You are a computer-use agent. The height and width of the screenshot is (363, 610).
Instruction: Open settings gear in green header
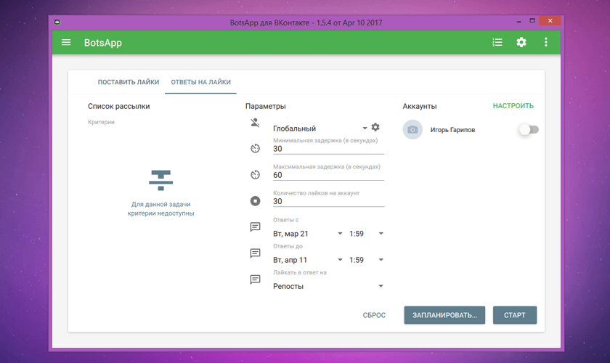[x=521, y=42]
